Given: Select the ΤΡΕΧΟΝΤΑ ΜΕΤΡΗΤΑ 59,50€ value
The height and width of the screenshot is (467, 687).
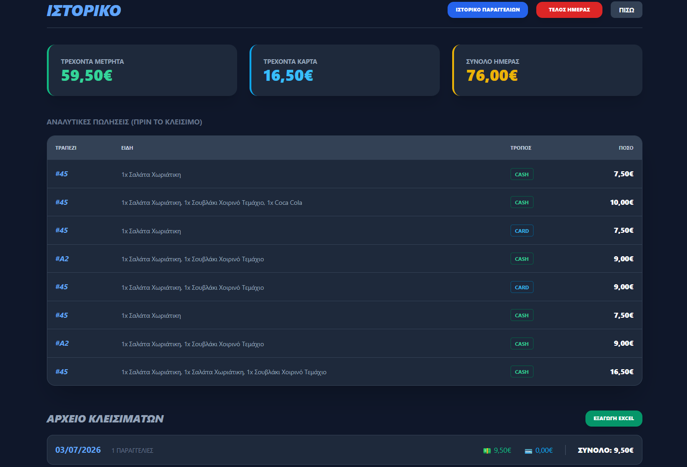Looking at the screenshot, I should coord(87,75).
